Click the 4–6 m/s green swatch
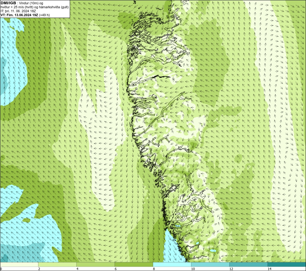The image size is (306, 271). click(x=95, y=265)
